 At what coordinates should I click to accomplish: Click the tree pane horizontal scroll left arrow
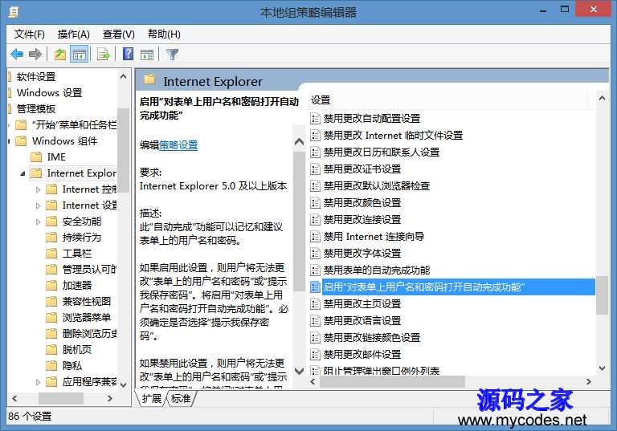point(15,398)
